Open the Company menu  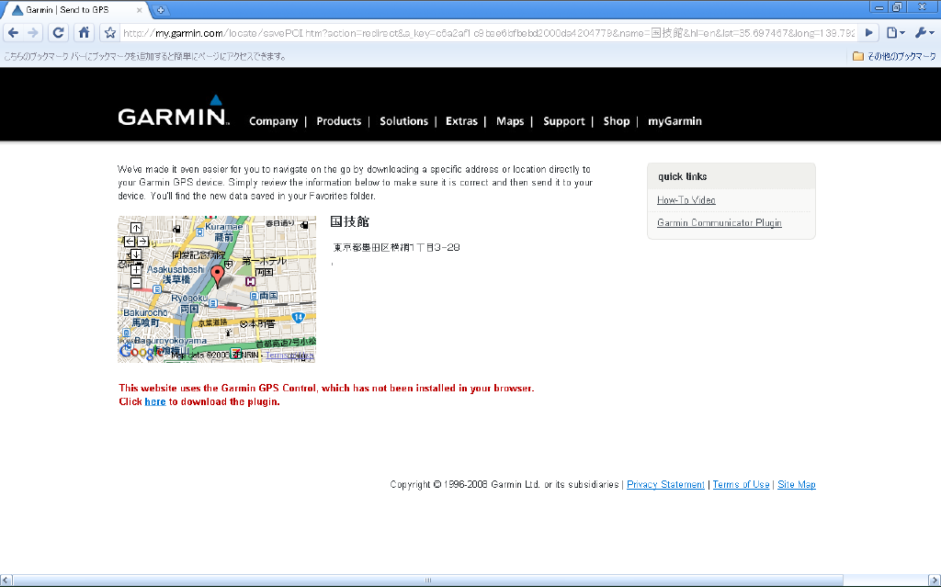pyautogui.click(x=274, y=121)
